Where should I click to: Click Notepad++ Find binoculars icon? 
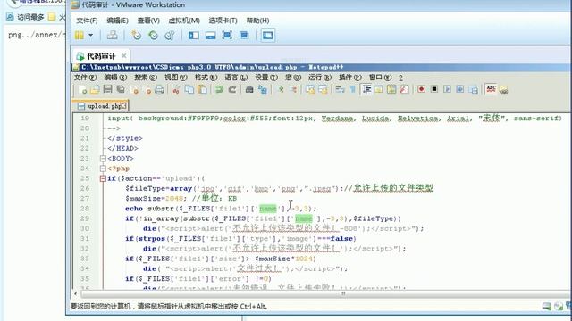pos(249,89)
